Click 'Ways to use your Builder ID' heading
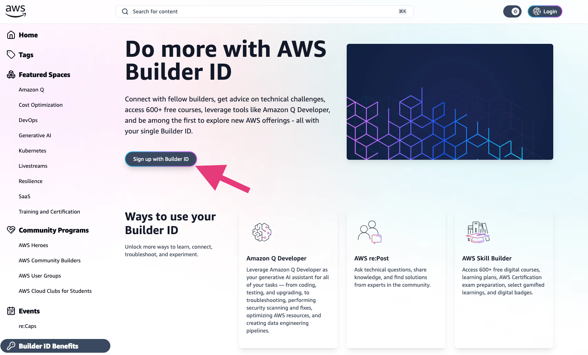 coord(170,223)
